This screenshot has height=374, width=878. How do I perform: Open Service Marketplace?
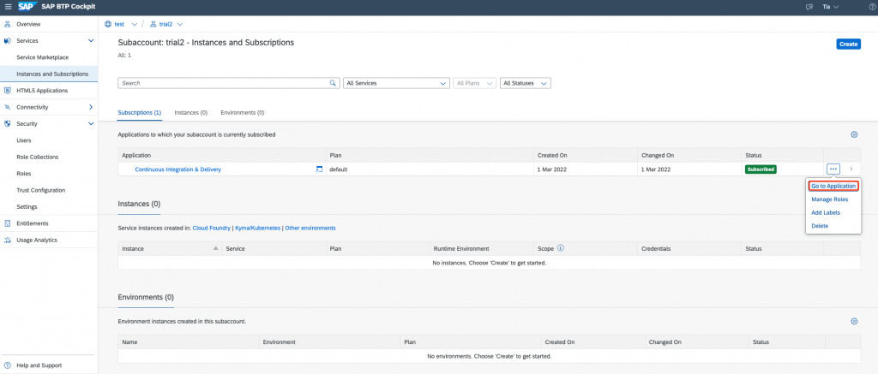pyautogui.click(x=43, y=57)
